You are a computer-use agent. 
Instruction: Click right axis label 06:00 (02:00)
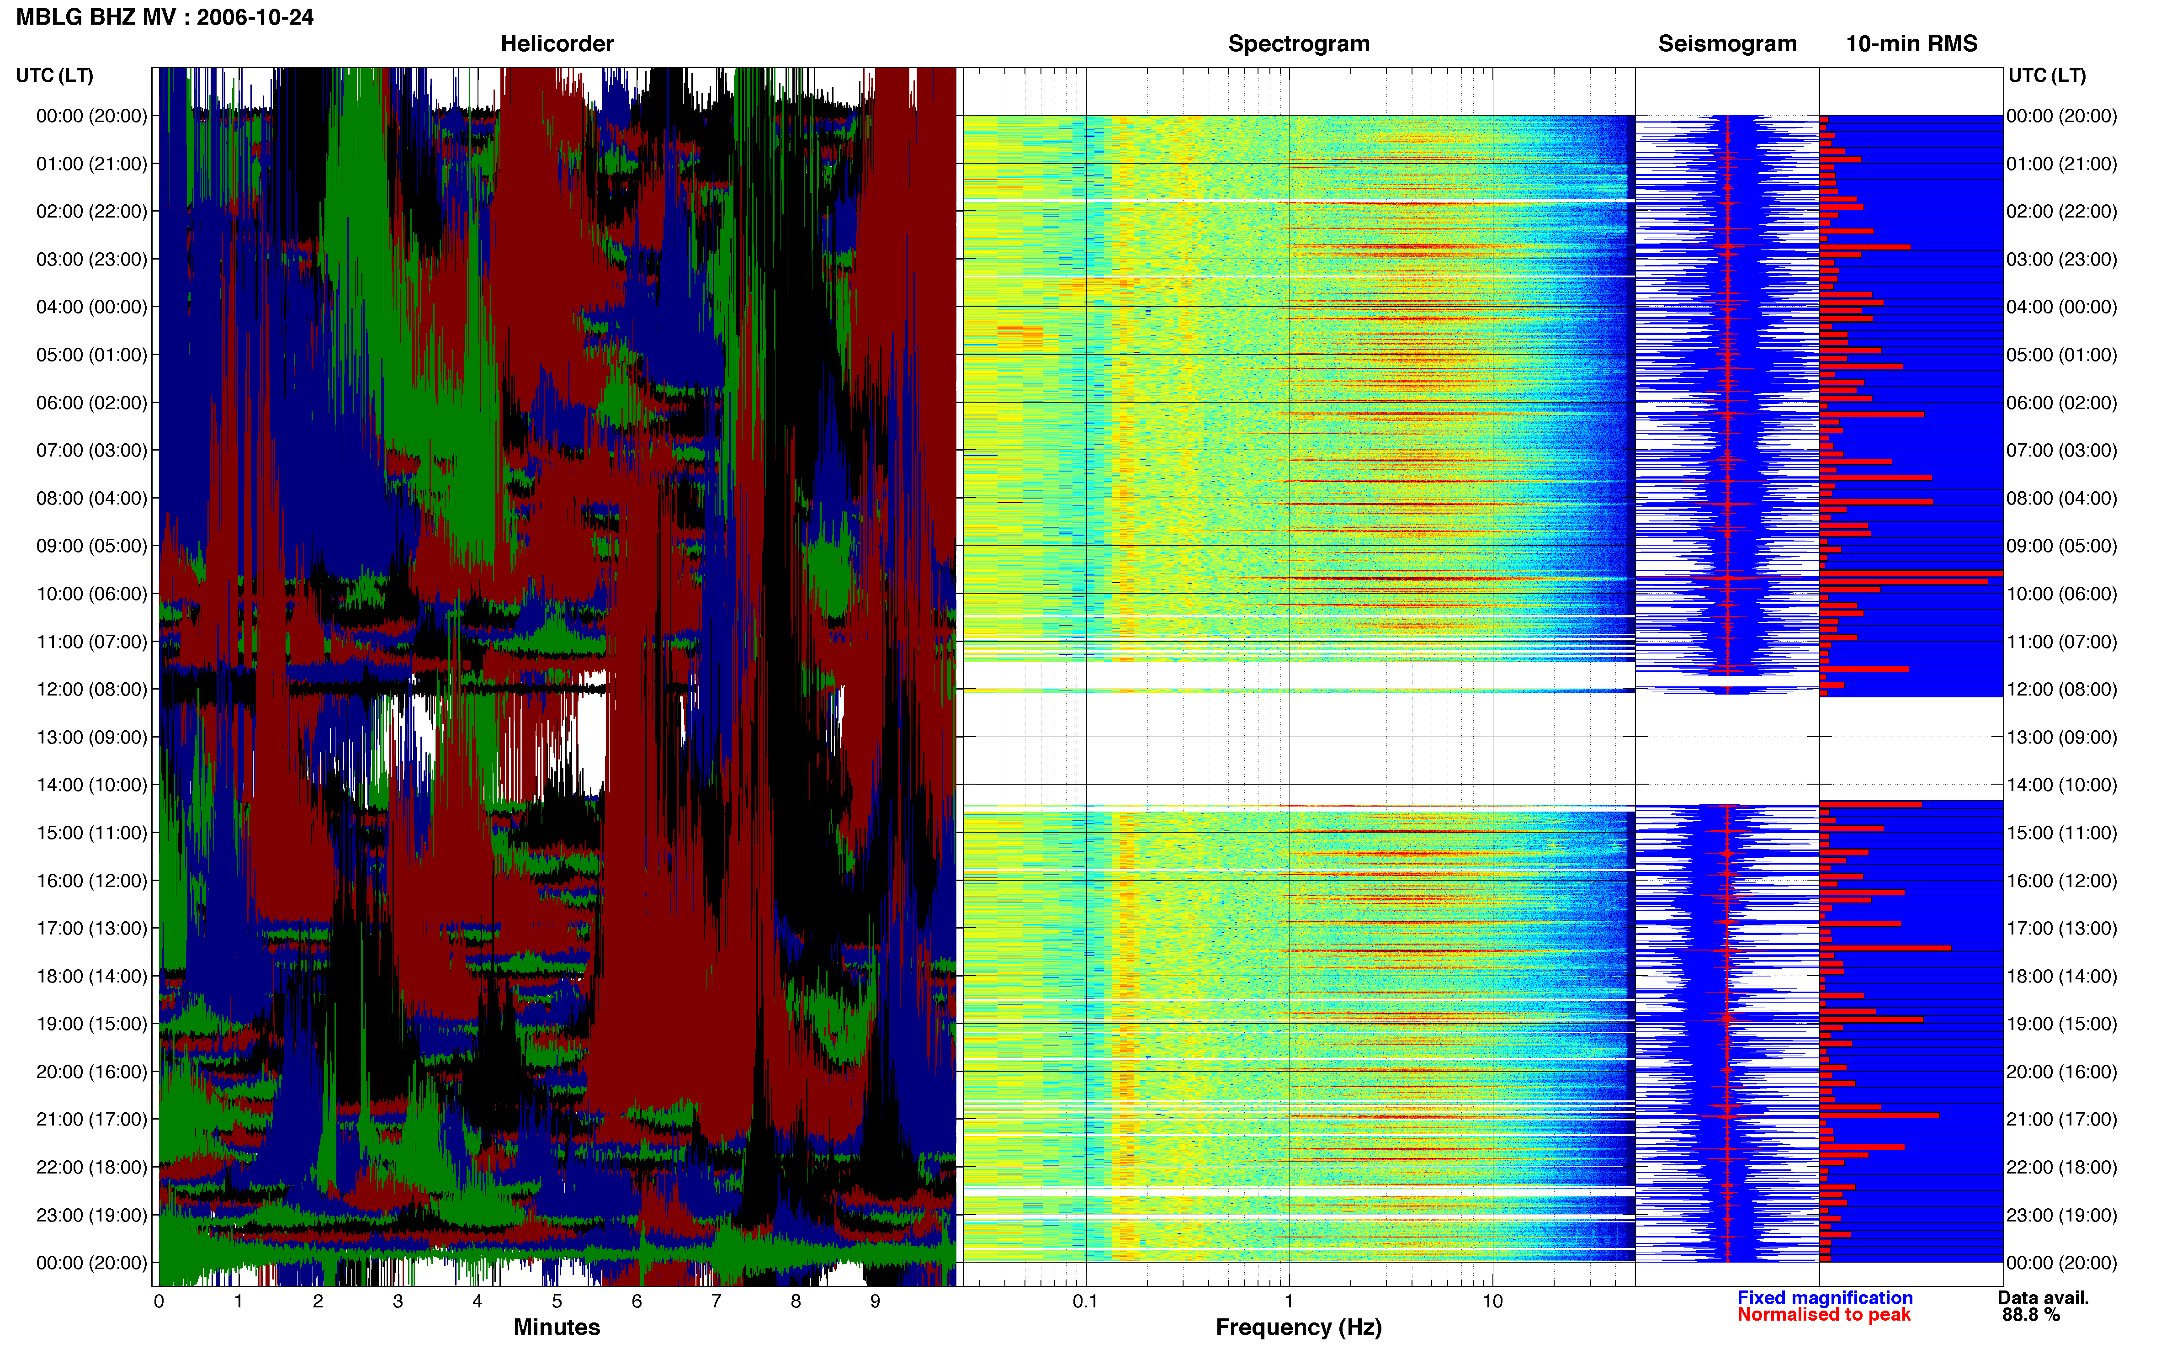[x=2061, y=403]
